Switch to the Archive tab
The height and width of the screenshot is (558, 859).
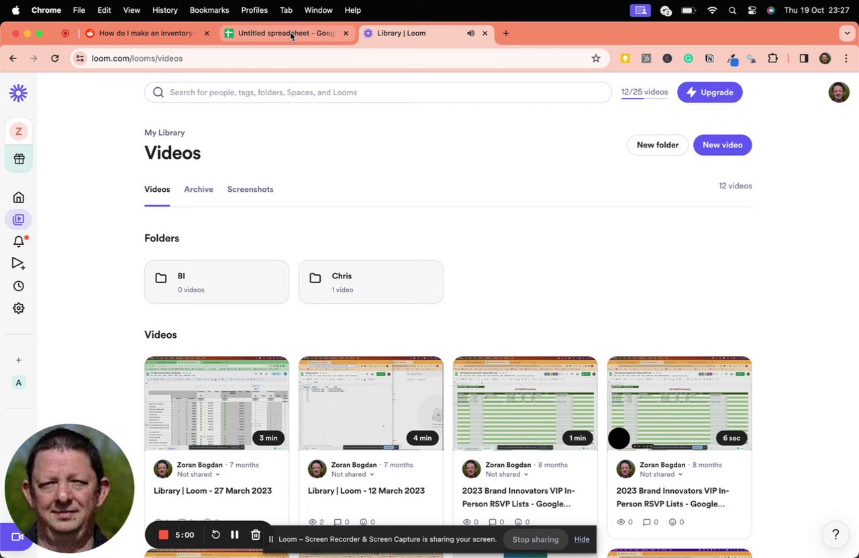(x=199, y=189)
